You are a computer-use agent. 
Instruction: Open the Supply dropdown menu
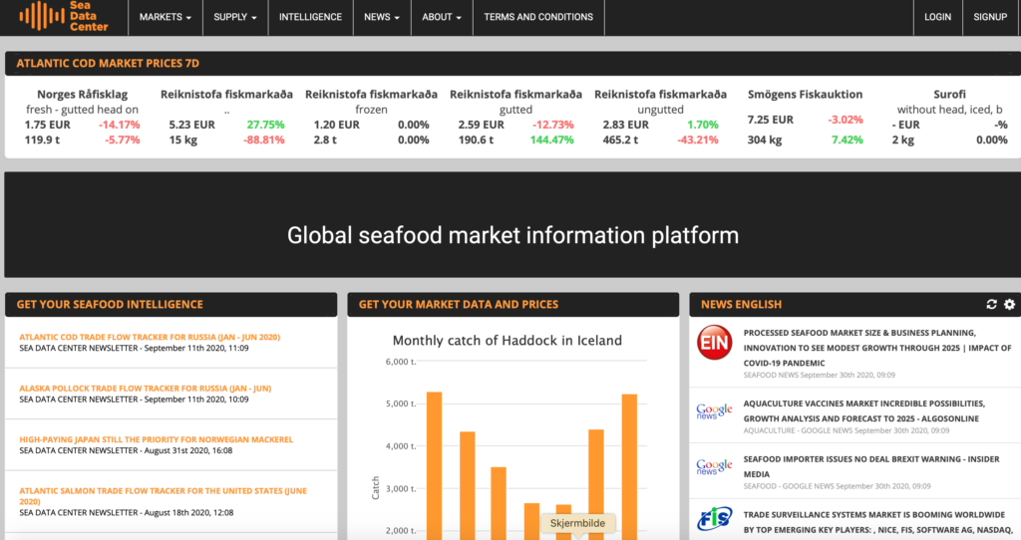[x=235, y=17]
